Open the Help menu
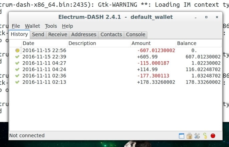 [x=67, y=26]
